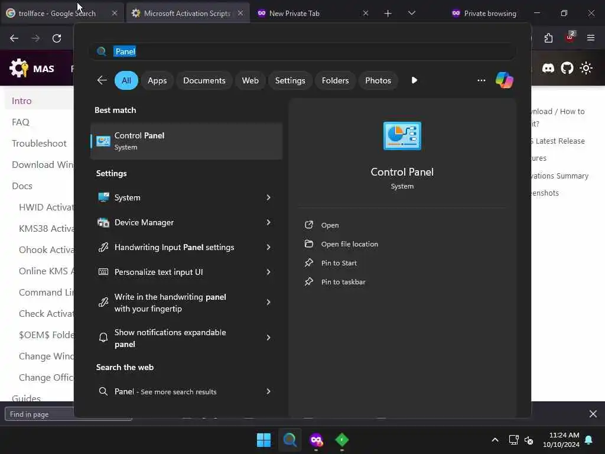Open Device Manager from settings results

click(x=144, y=222)
